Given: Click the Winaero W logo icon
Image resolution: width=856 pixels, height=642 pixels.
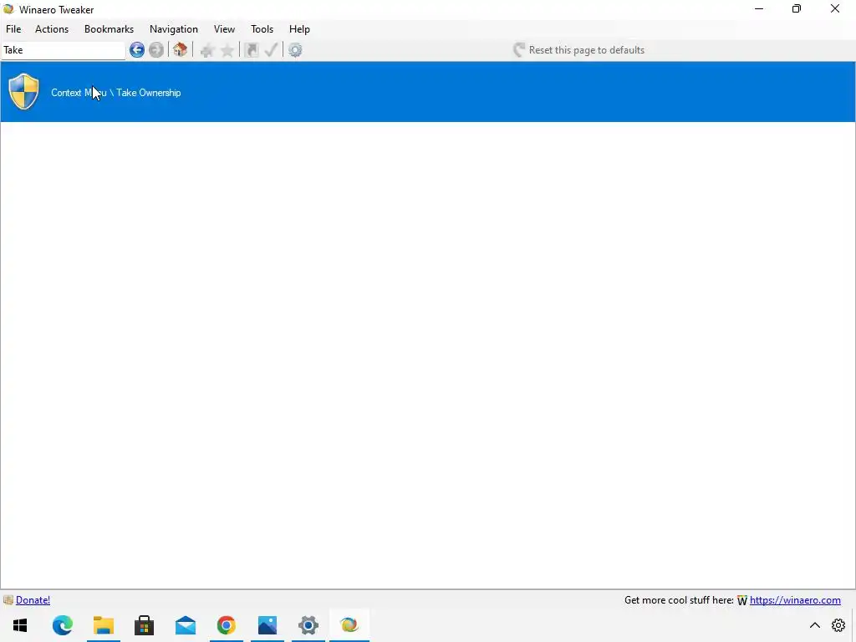Looking at the screenshot, I should pyautogui.click(x=742, y=600).
